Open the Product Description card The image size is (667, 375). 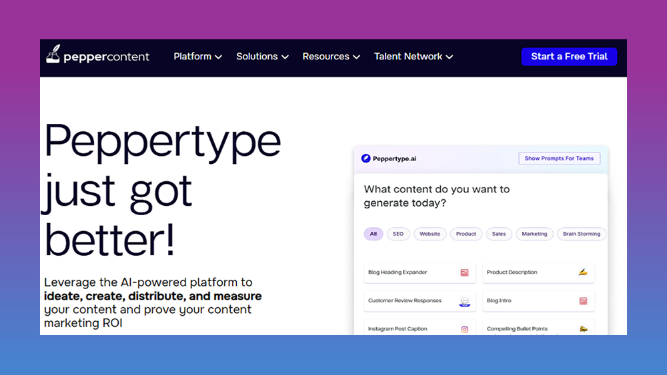tap(538, 272)
